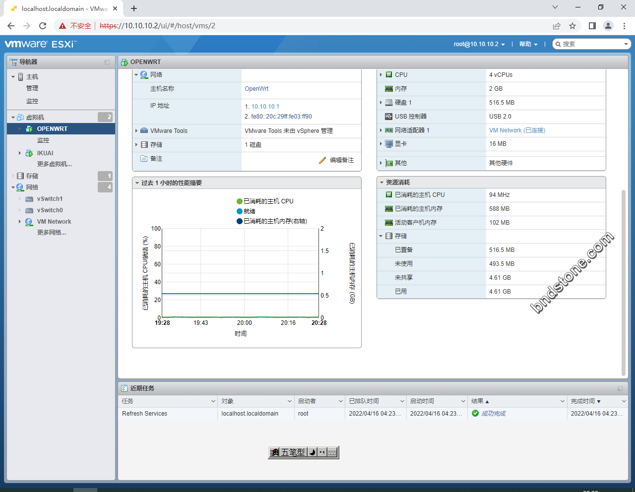The height and width of the screenshot is (492, 635).
Task: Click the Virtual Machines icon in navigator
Action: pyautogui.click(x=21, y=118)
